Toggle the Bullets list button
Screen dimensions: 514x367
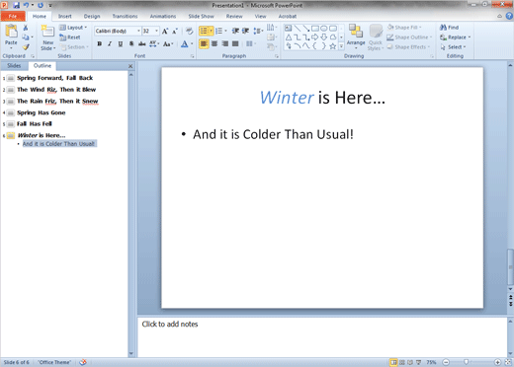[204, 31]
